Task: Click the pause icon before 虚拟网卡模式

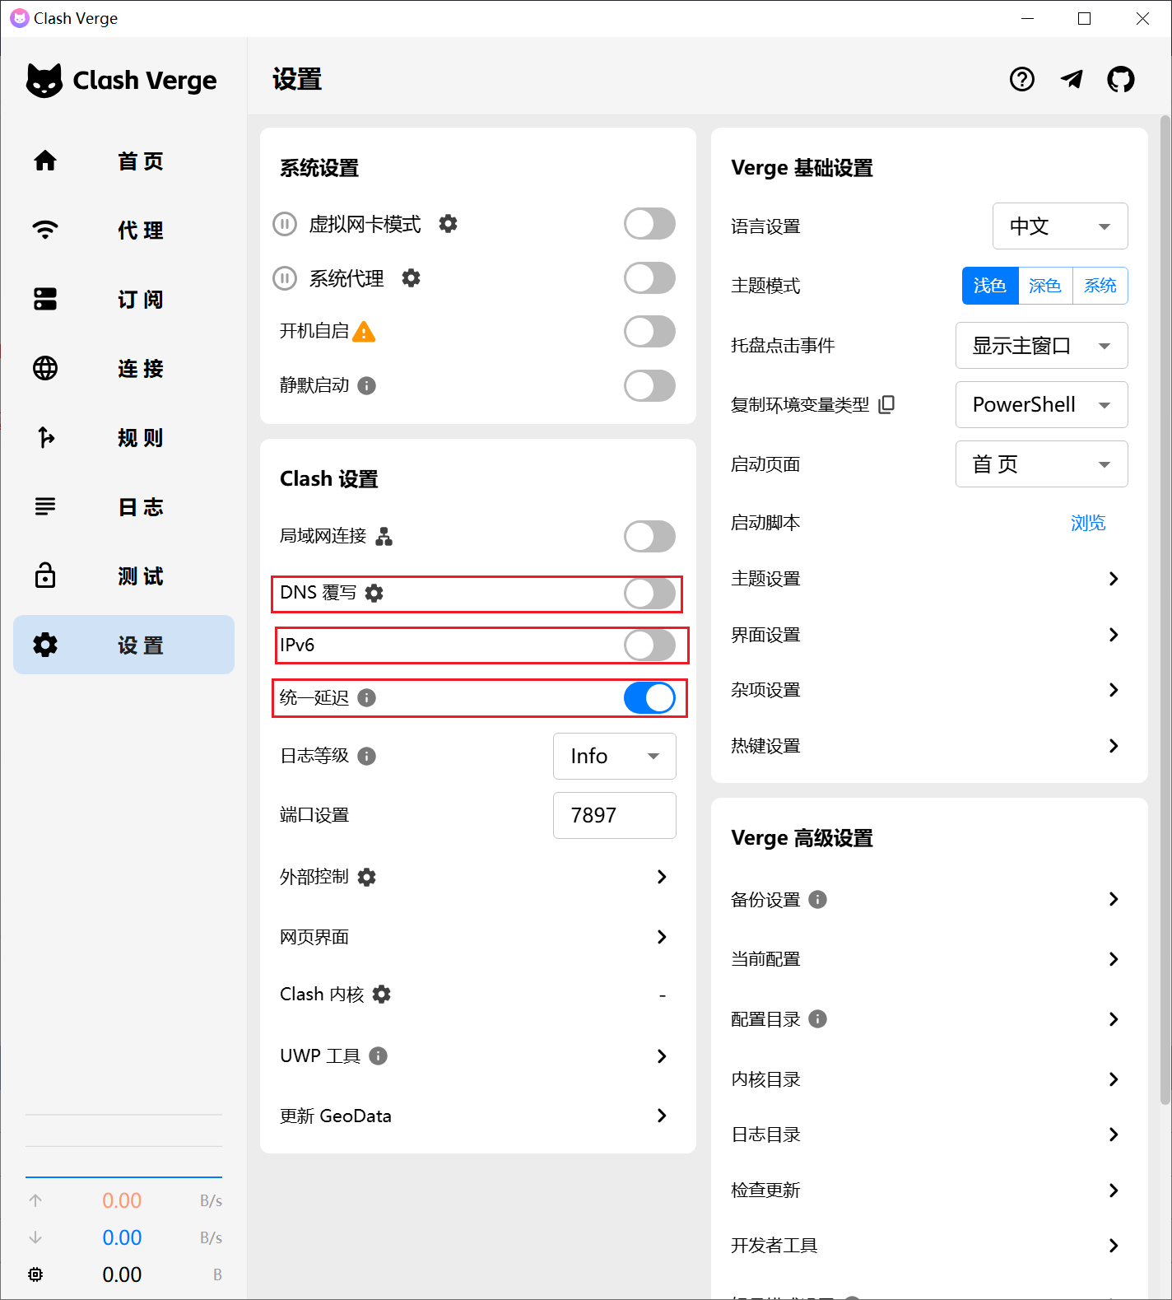Action: (x=285, y=224)
